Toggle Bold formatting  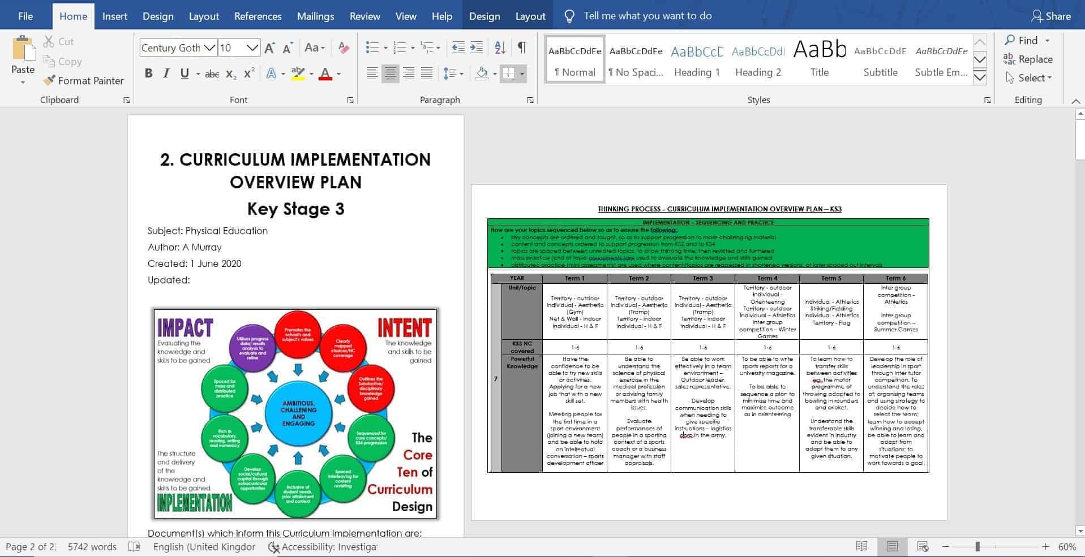148,74
